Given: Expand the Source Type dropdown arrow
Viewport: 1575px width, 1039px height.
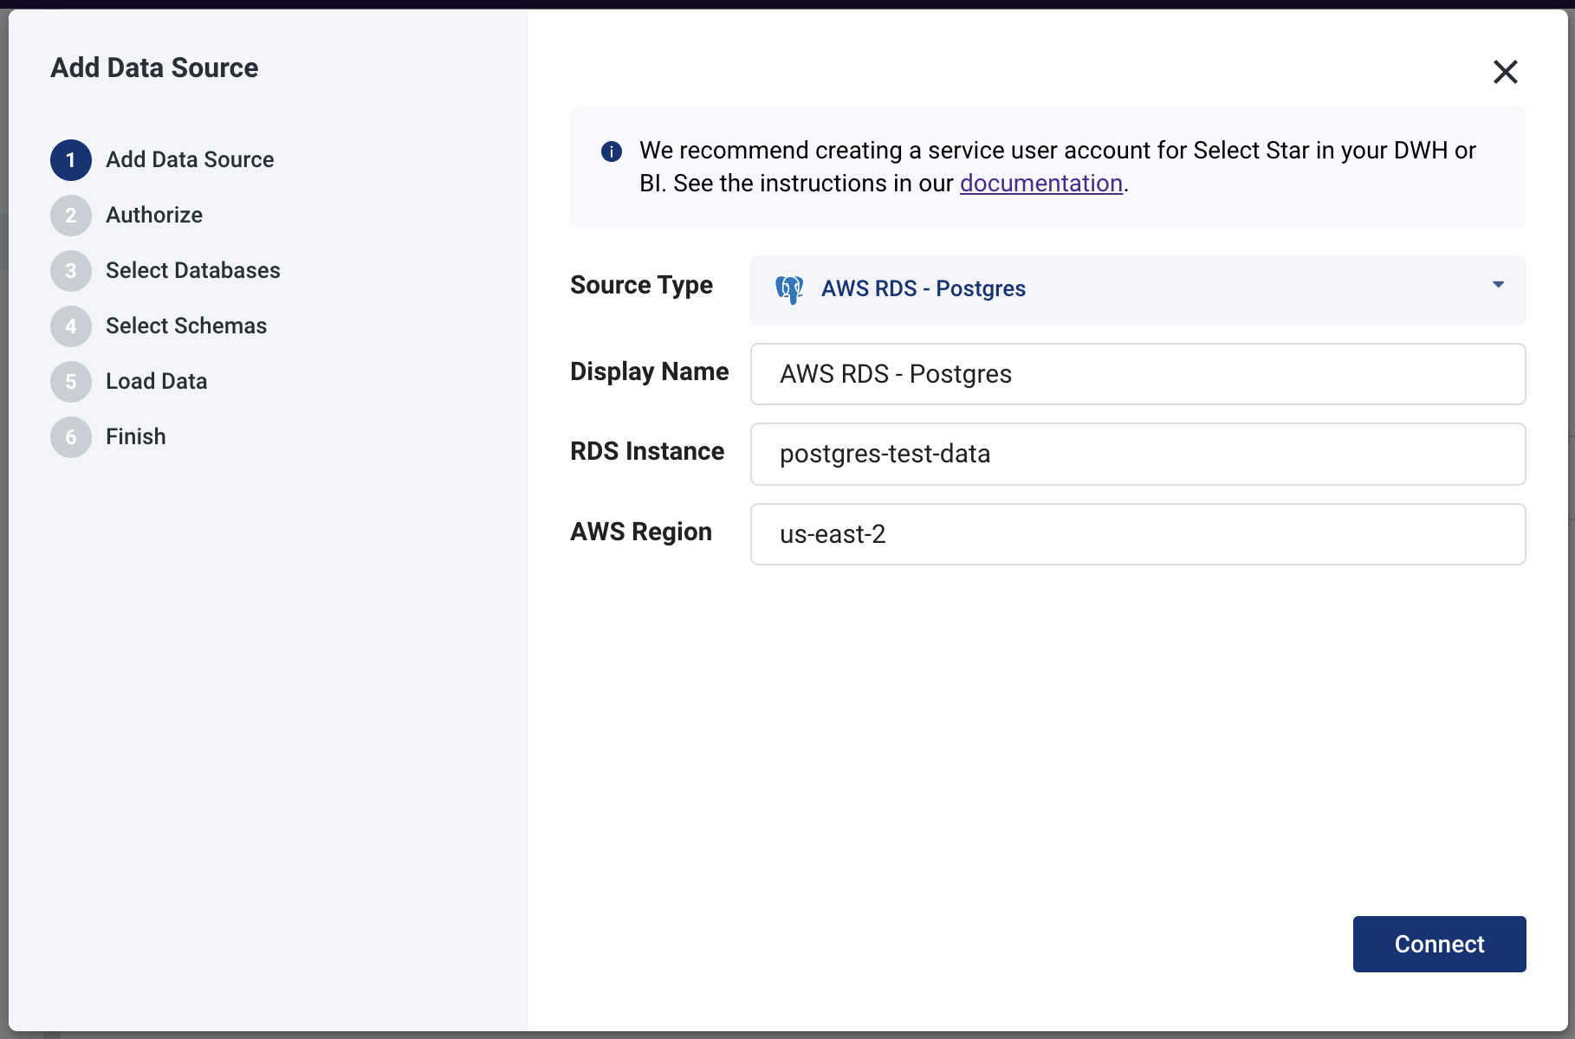Looking at the screenshot, I should [1498, 285].
